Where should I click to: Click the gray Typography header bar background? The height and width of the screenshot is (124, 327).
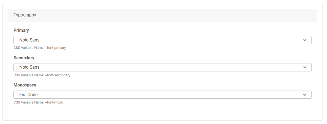tap(177, 15)
